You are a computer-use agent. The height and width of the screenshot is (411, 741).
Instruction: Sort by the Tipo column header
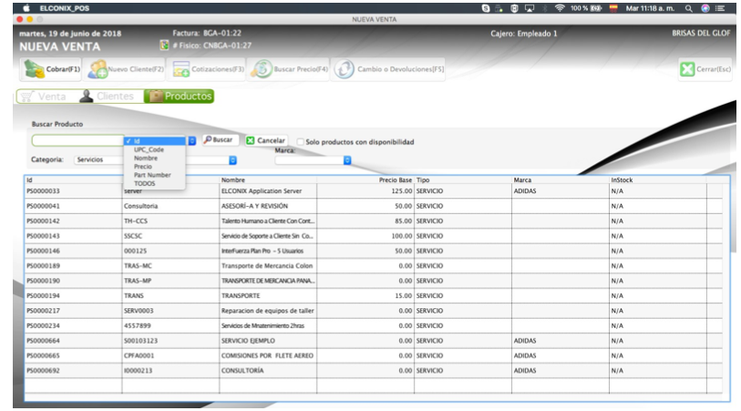(x=463, y=180)
